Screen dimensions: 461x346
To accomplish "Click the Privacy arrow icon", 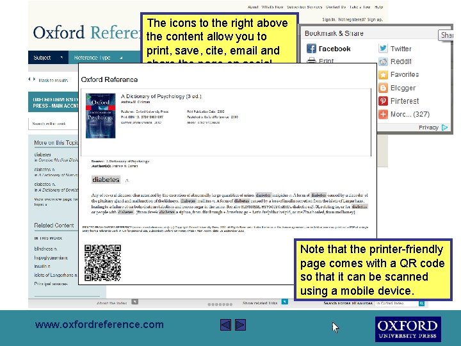I will (x=444, y=128).
